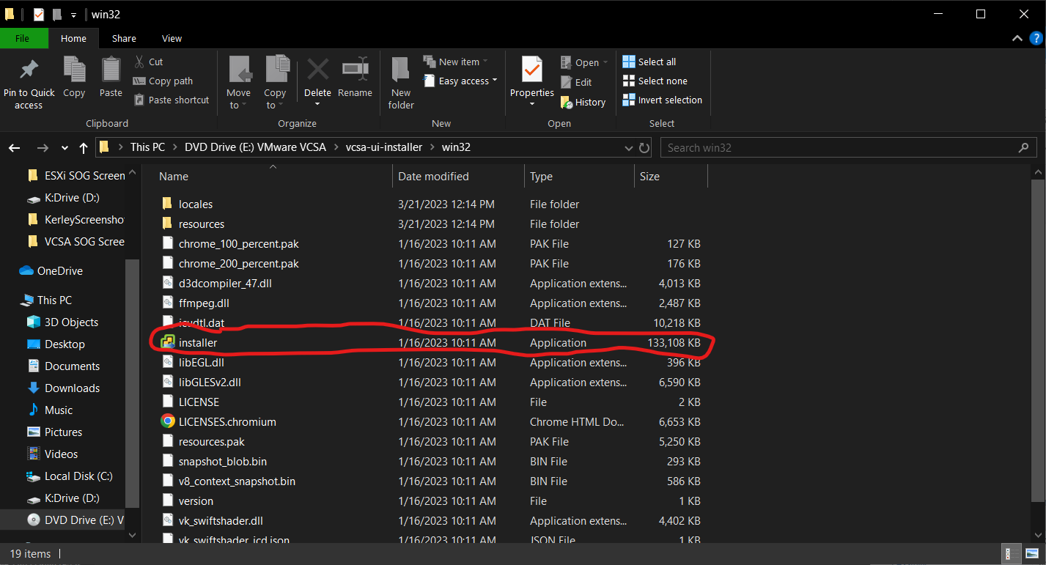The image size is (1046, 565).
Task: Click This PC in address path
Action: (147, 147)
